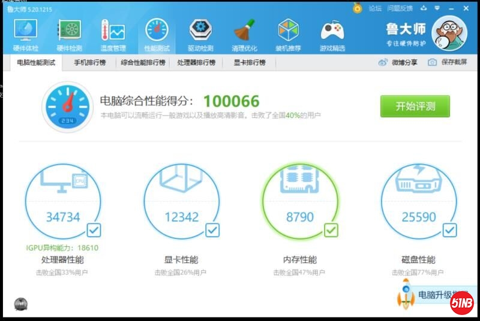Open the 温度管理 temperature management icon
This screenshot has height=321, width=480.
click(x=113, y=34)
